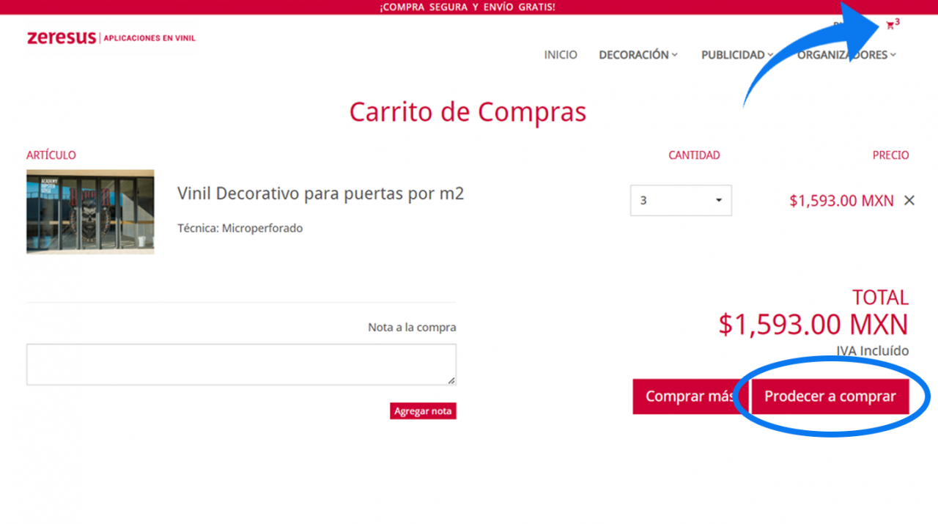Click the note textarea resize handle
The image size is (938, 524).
451,380
